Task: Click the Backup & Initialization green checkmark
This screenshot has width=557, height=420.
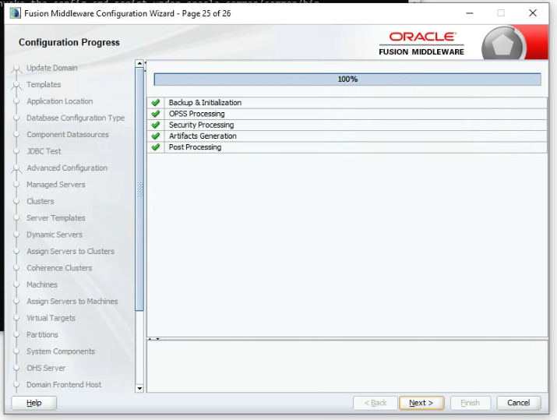Action: (156, 103)
